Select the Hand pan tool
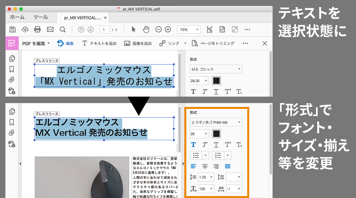The width and height of the screenshot is (356, 198). (146, 30)
